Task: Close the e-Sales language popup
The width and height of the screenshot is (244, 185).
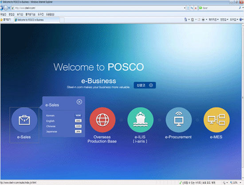Action: (x=79, y=102)
